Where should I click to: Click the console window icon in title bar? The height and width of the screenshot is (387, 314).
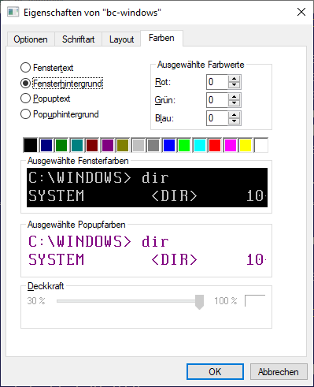tap(13, 12)
